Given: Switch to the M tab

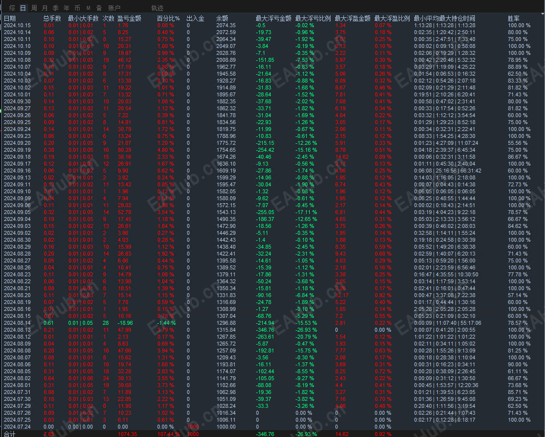Looking at the screenshot, I should coord(88,7).
